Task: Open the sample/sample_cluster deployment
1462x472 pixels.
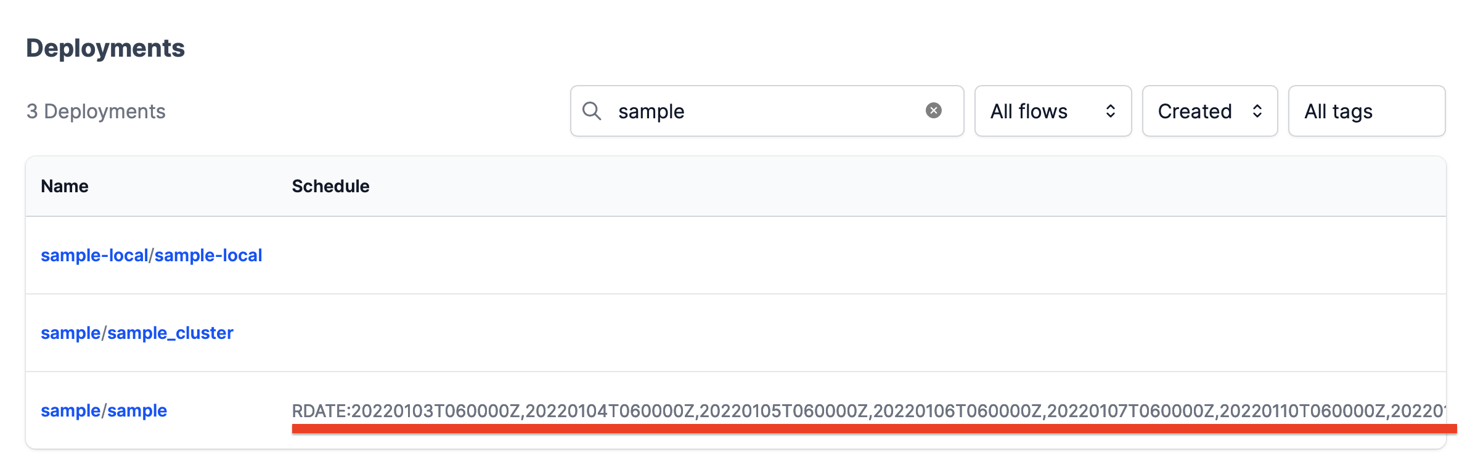Action: pos(137,333)
